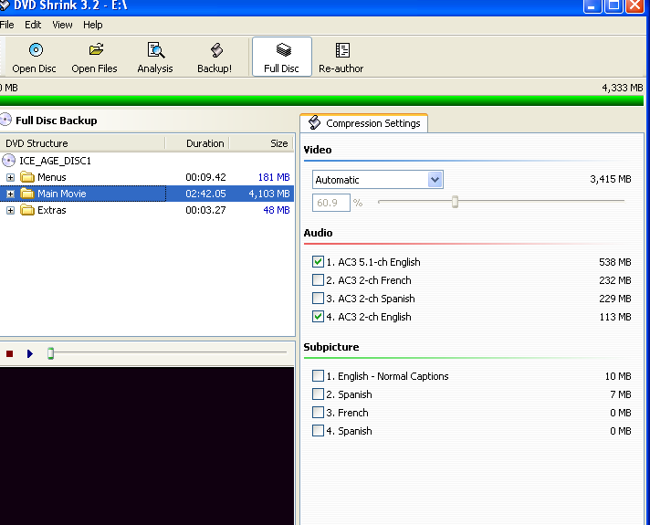Click the 4,333 MB capacity label
This screenshot has width=650, height=525.
(x=623, y=88)
